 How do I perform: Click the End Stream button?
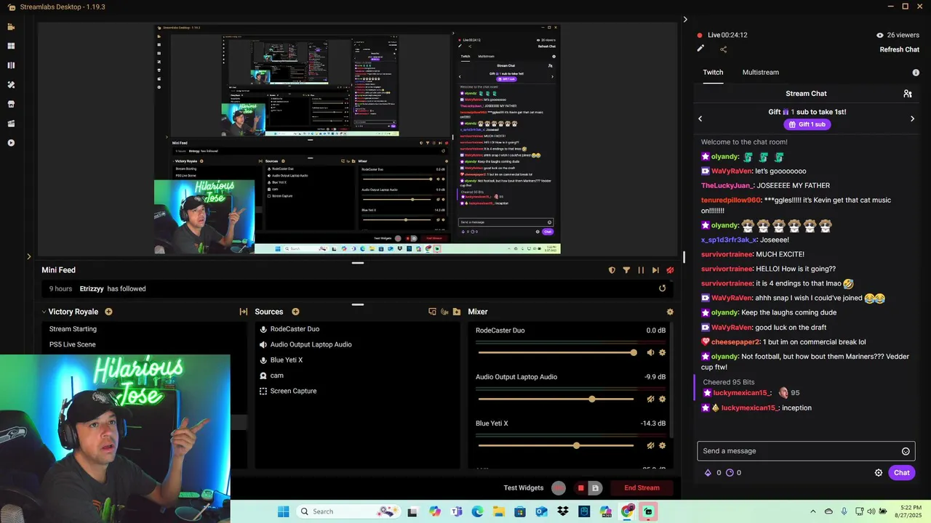coord(642,488)
